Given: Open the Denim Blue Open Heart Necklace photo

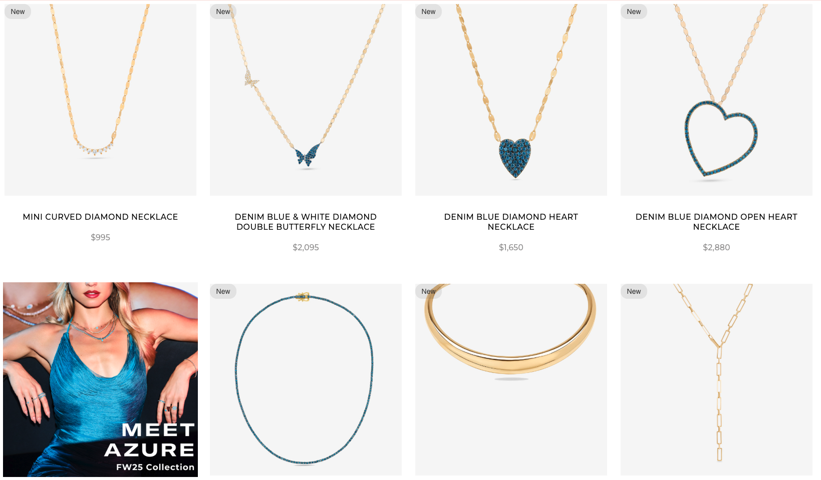Looking at the screenshot, I should tap(716, 100).
